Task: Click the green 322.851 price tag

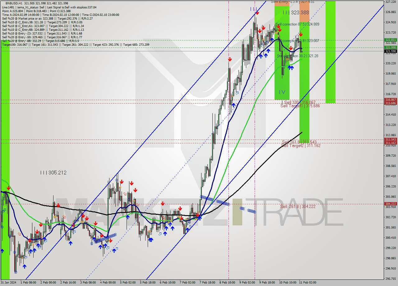Action: coord(391,40)
